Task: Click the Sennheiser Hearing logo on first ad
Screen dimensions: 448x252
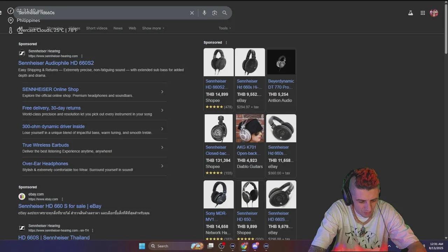Action: [22, 54]
